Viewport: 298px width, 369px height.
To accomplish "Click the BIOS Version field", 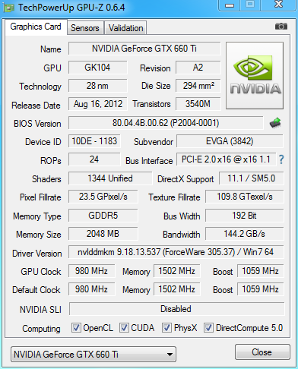I will point(166,123).
